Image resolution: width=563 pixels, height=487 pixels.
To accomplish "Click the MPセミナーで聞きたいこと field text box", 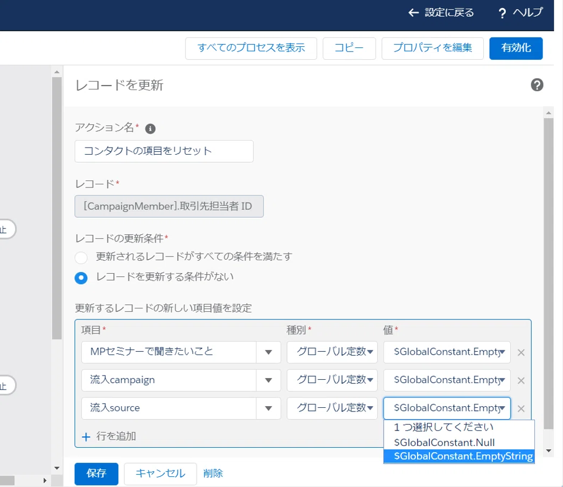I will point(169,352).
